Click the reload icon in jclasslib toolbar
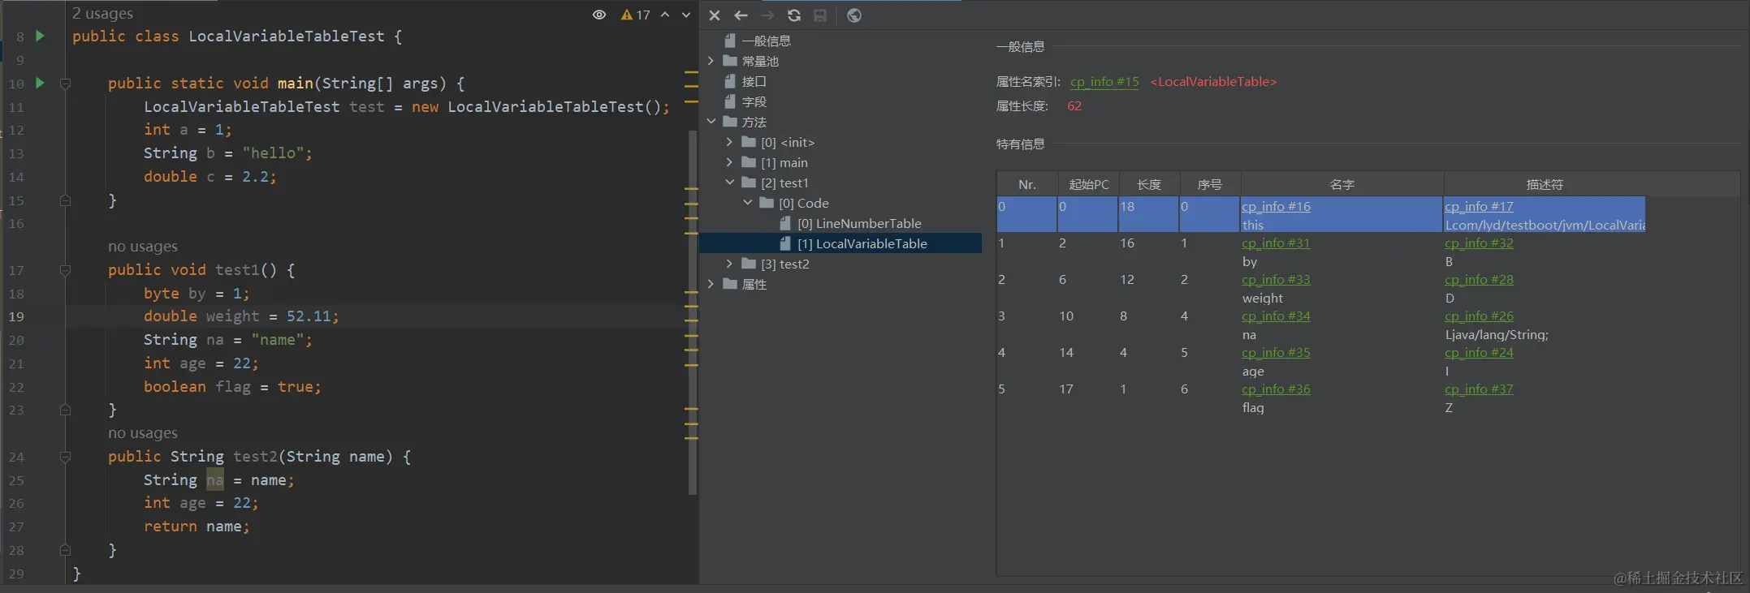This screenshot has height=593, width=1750. 794,15
